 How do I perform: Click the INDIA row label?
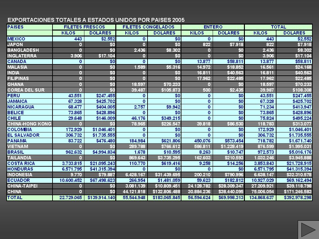(13, 73)
